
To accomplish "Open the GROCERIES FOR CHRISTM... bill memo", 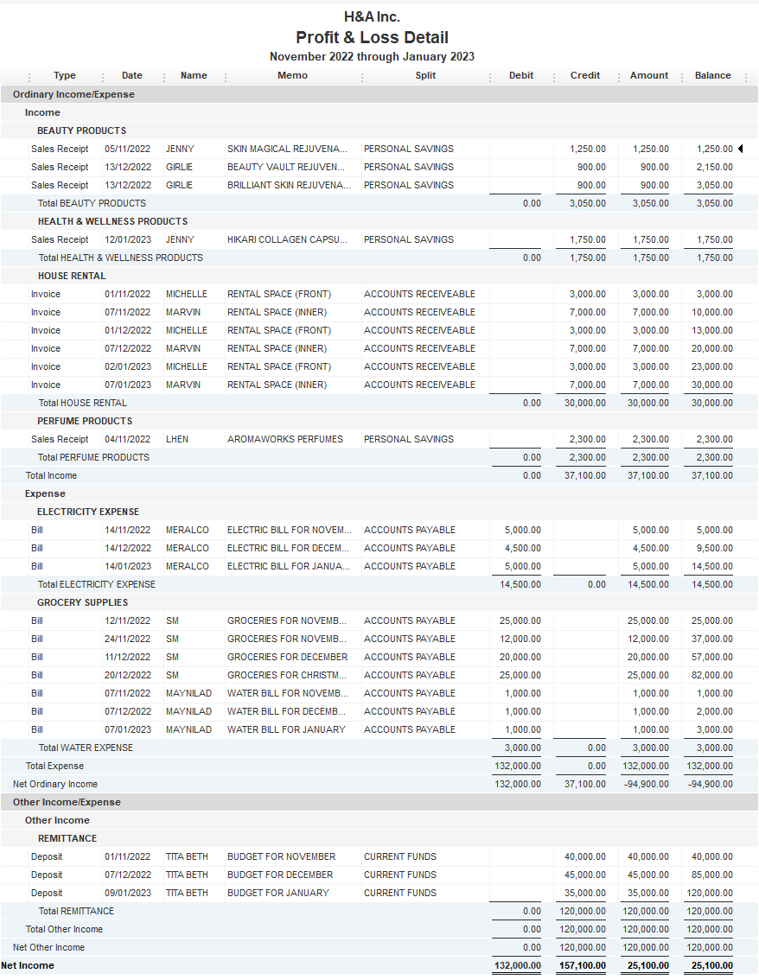I will (286, 674).
